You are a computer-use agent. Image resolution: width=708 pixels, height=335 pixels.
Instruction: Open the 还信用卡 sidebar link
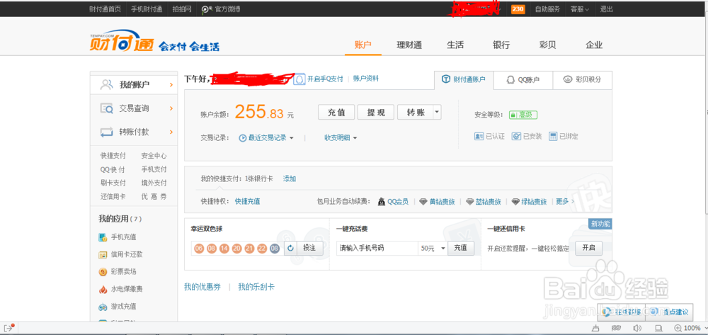click(x=113, y=197)
